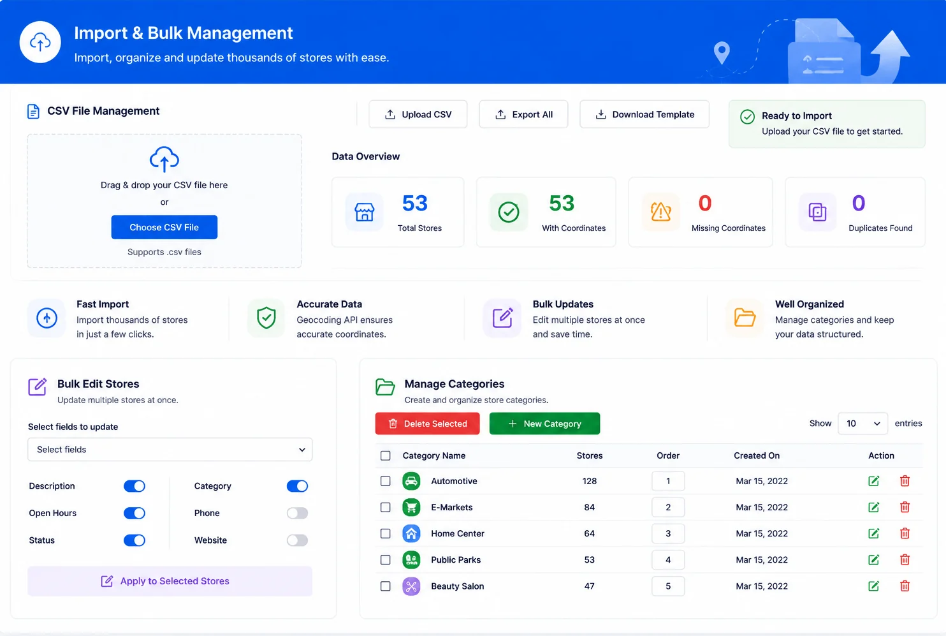
Task: Click the Bulk Updates edit icon
Action: [502, 318]
